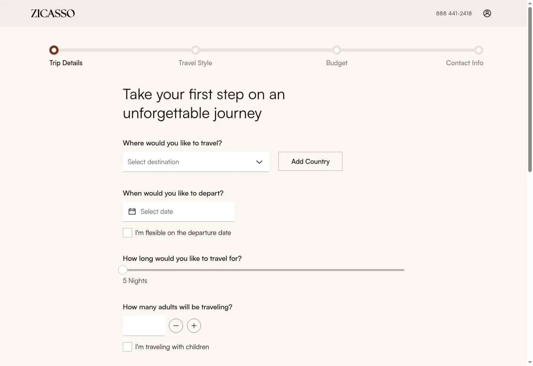Click the '5 Nights' value text

(135, 281)
